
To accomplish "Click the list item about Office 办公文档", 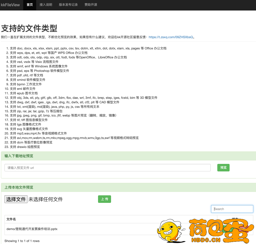I will (88, 48).
